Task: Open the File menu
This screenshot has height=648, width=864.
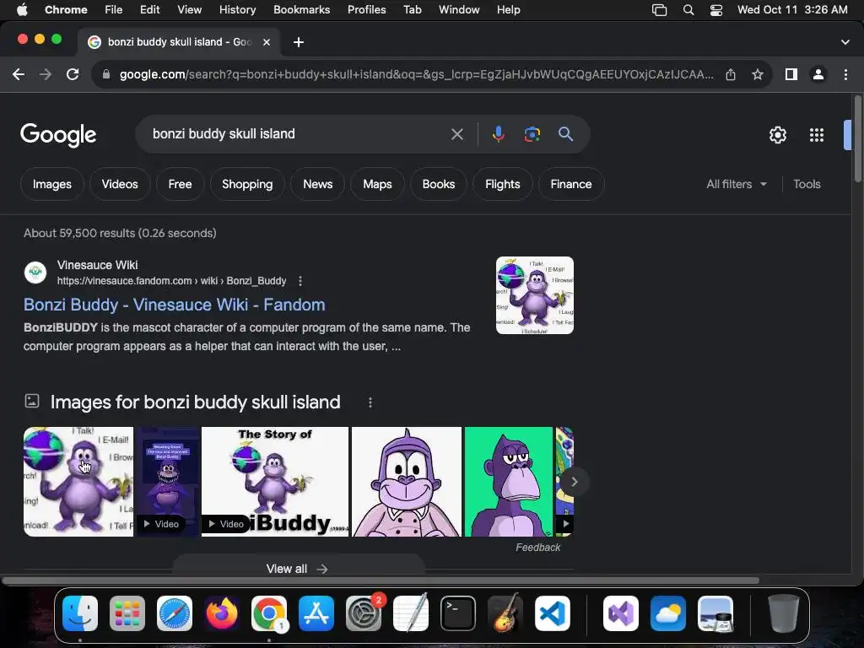Action: [x=114, y=10]
